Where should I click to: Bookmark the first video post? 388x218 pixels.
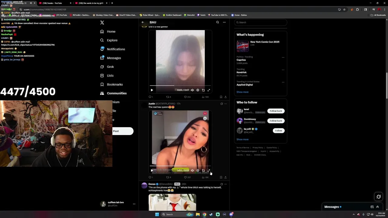[221, 97]
